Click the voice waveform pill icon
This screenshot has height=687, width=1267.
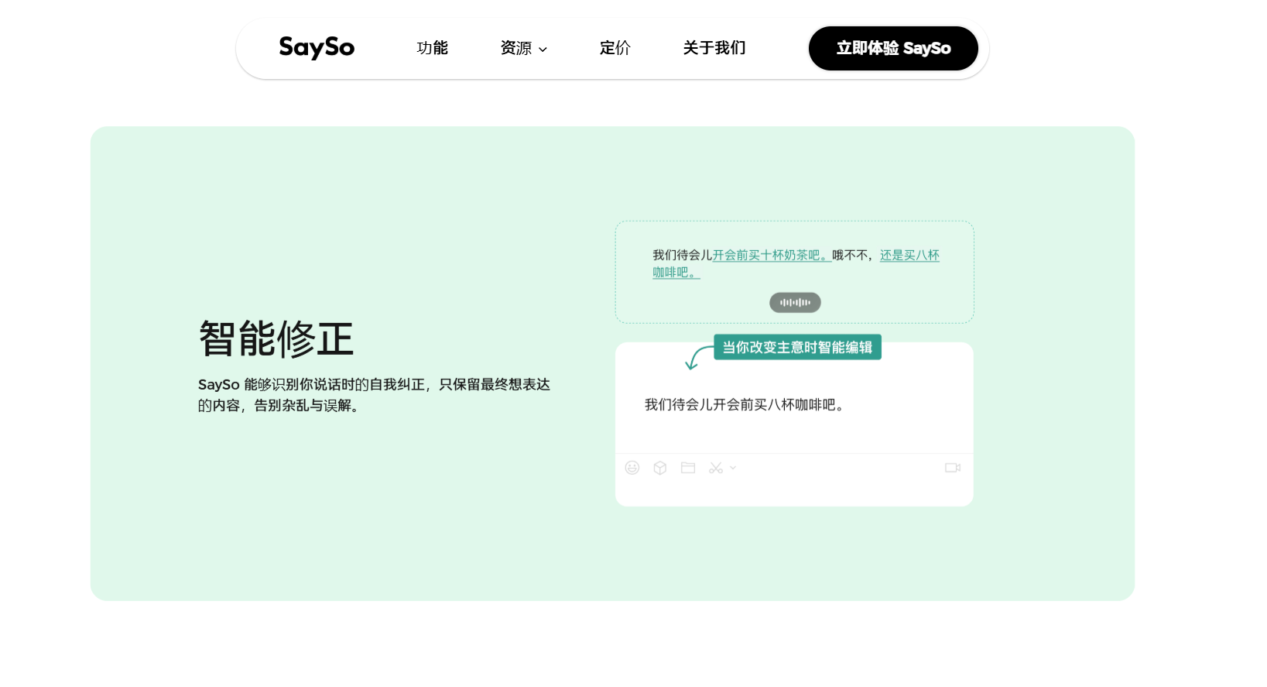point(795,303)
